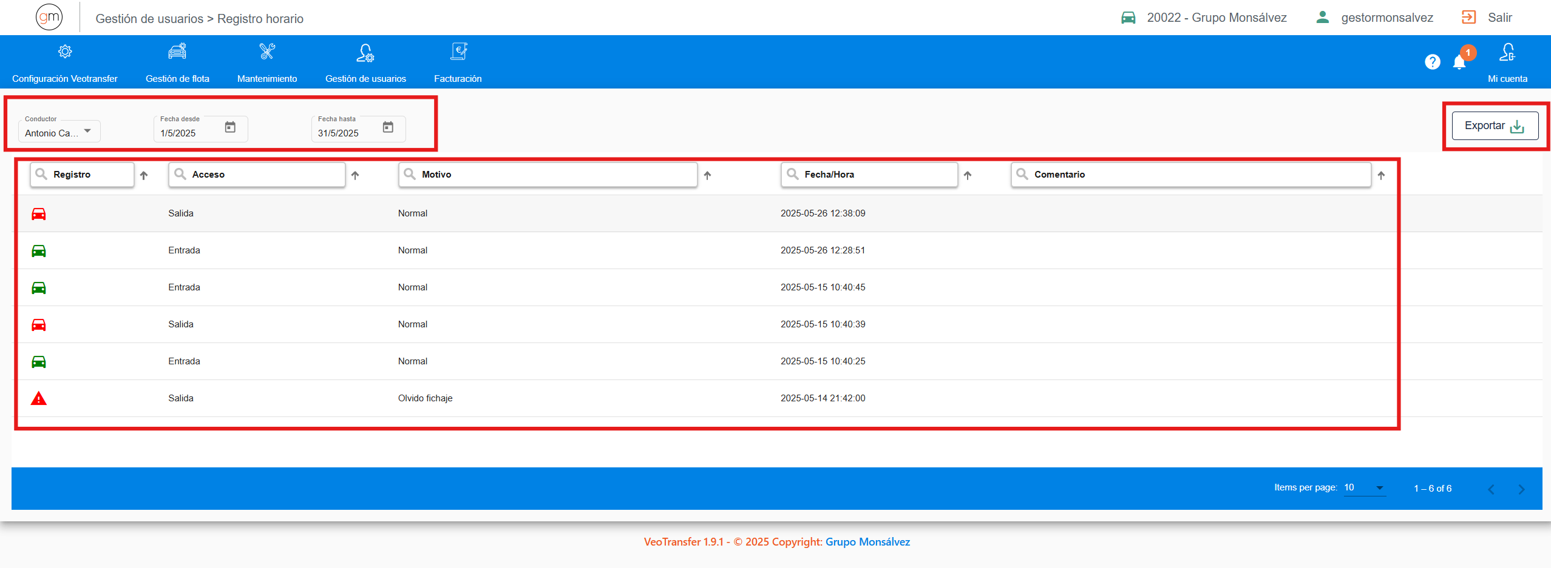Click the red warning triangle icon

click(39, 398)
